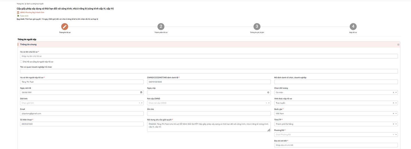This screenshot has width=411, height=149.
Task: Click the Địa chỉ chi tiết input field
Action: coord(336,145)
